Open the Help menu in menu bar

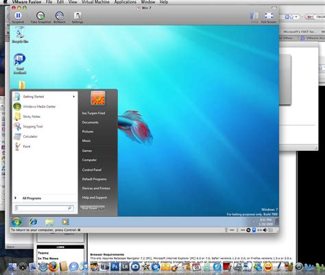(164, 2)
